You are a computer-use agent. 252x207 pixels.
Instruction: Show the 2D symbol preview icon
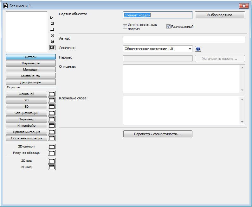52,17
